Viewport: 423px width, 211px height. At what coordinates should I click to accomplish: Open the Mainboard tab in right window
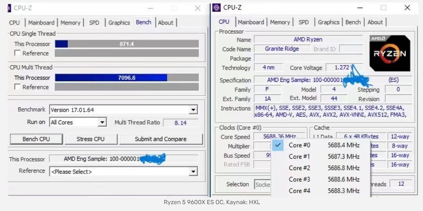pyautogui.click(x=251, y=22)
